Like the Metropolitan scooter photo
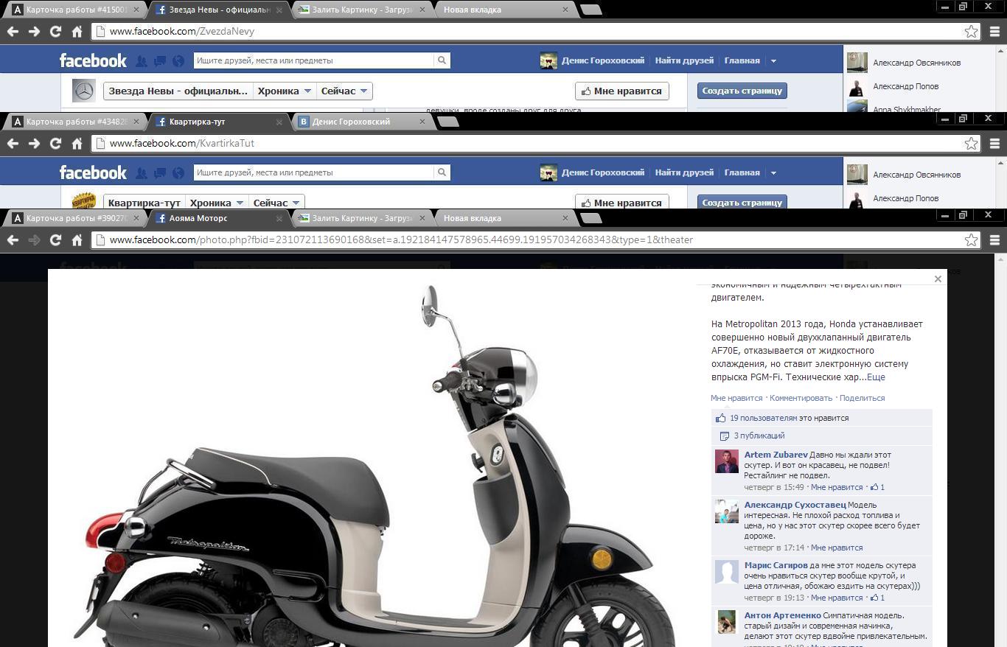Screen dimensions: 1007x647 pos(736,398)
